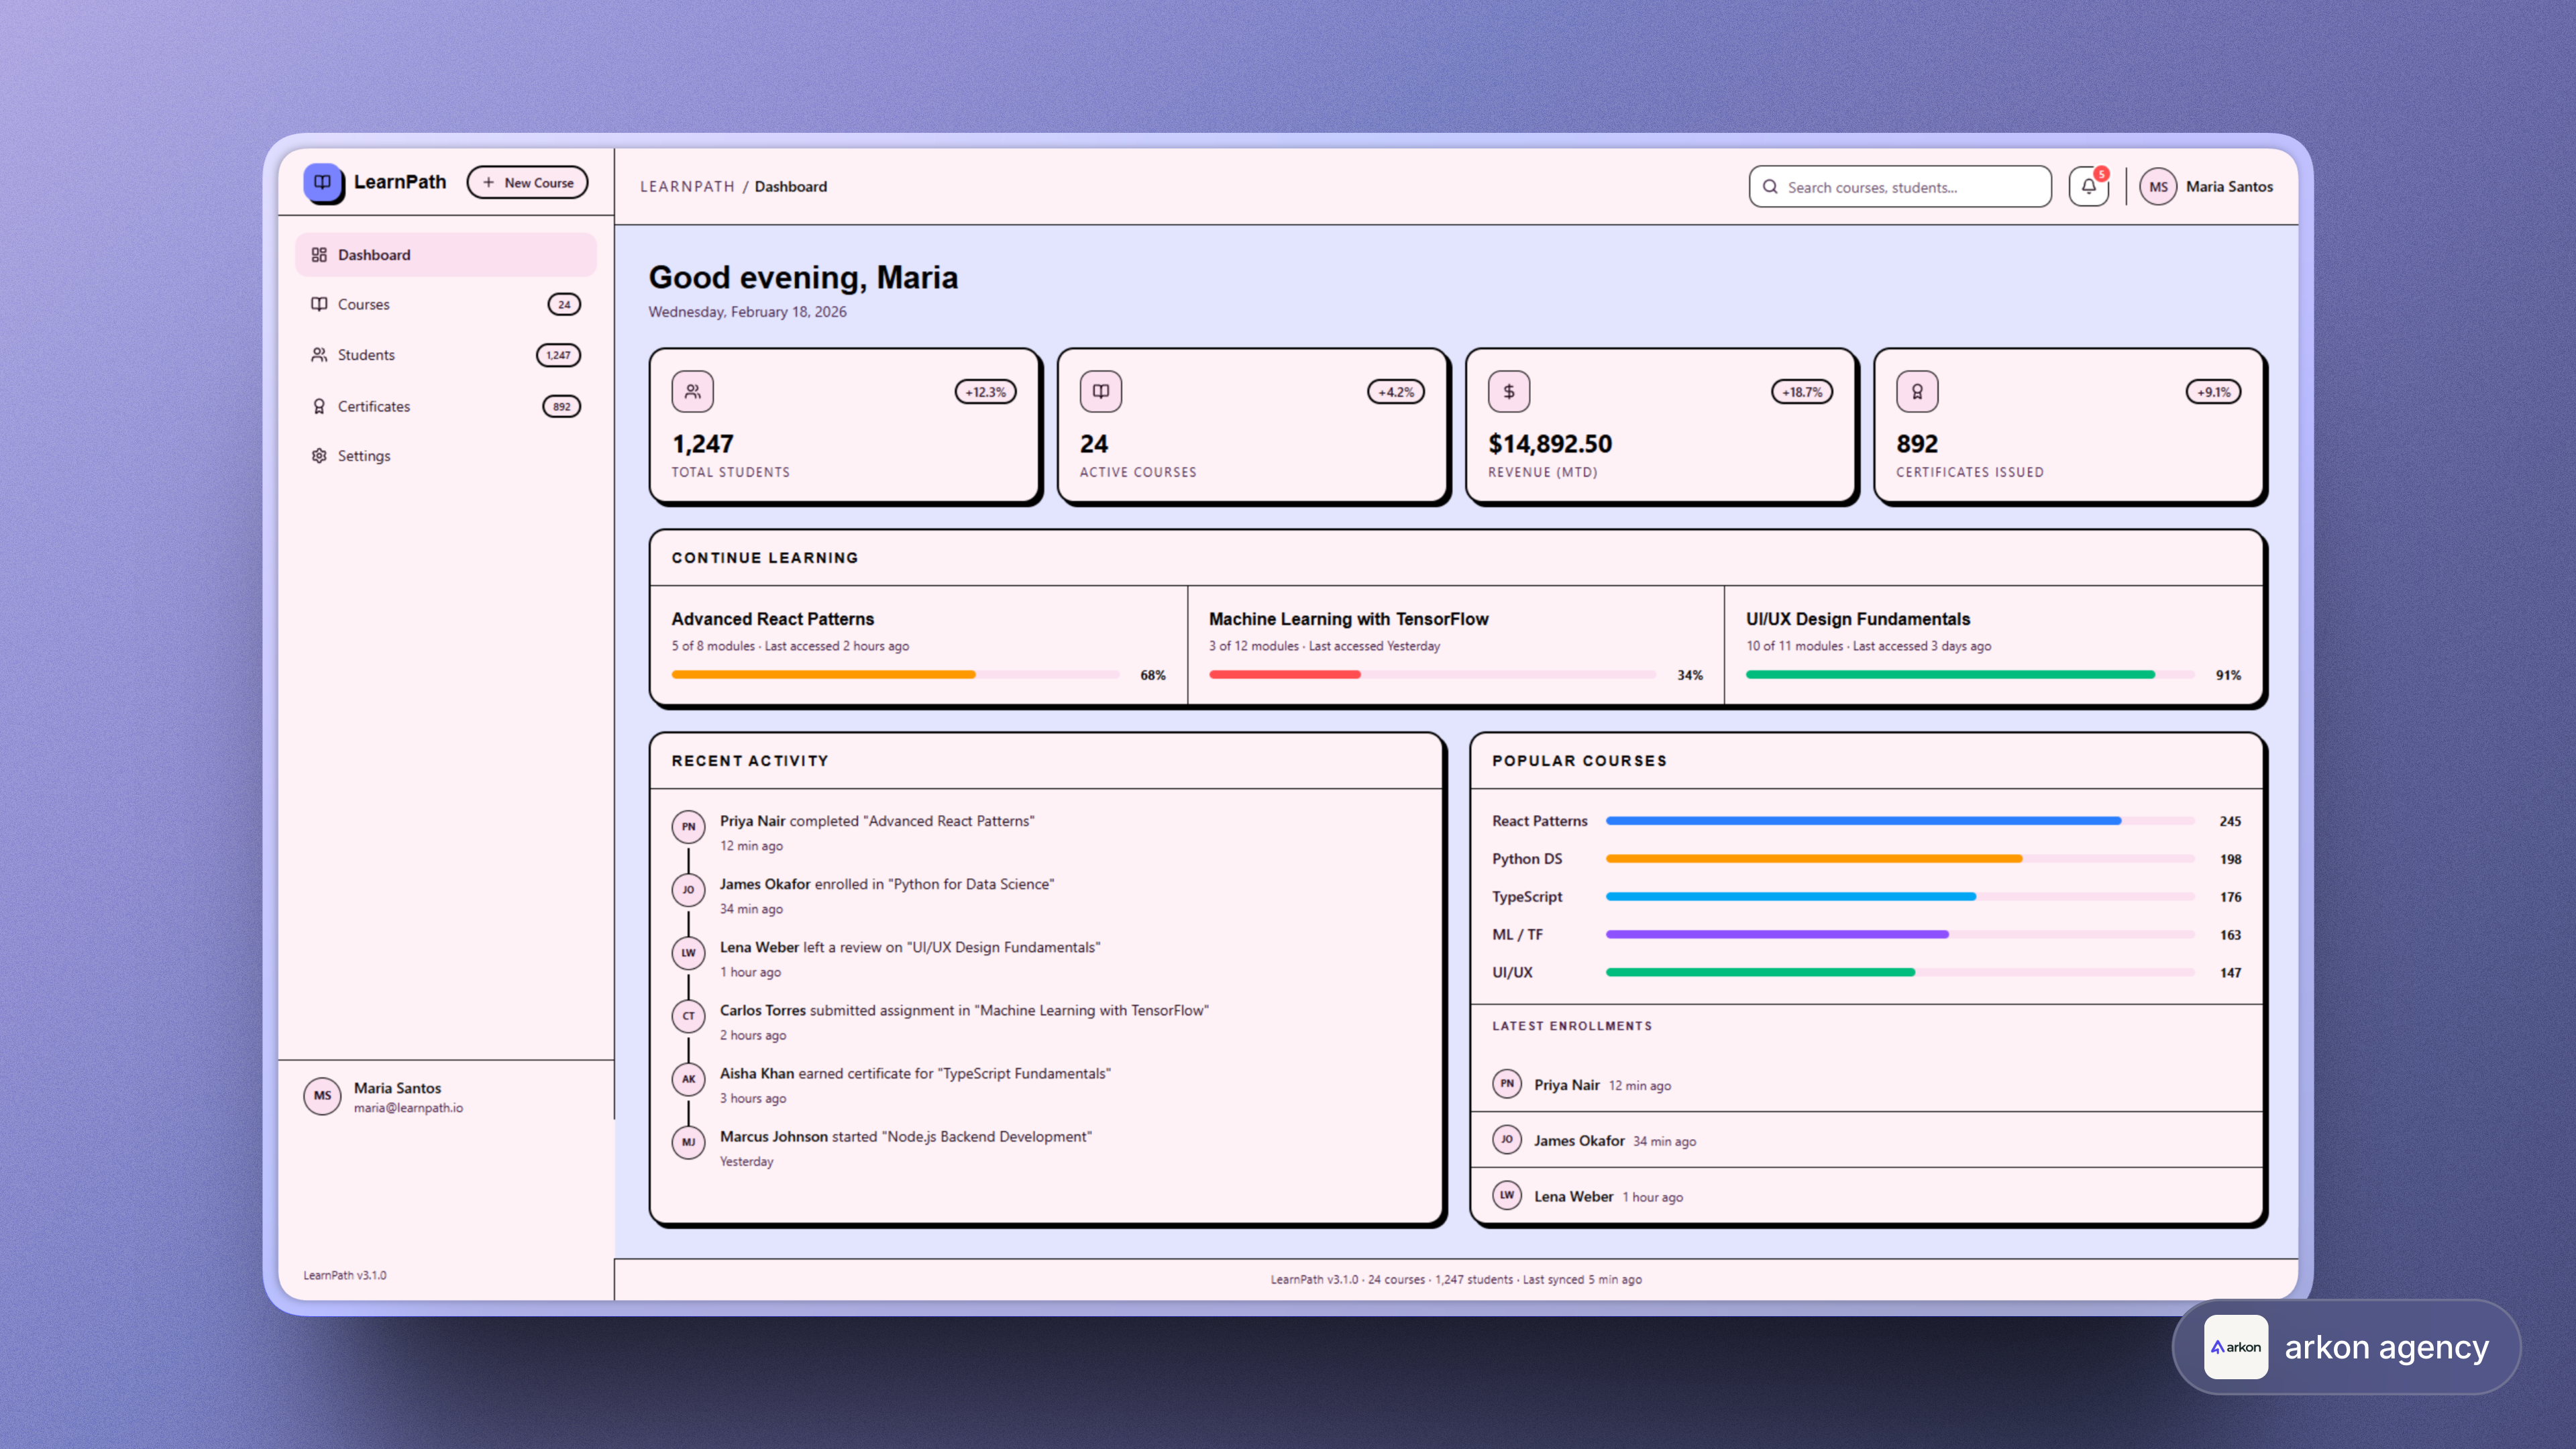The image size is (2576, 1449).
Task: Click Marcus Johnson in Recent Activity
Action: coord(773,1136)
